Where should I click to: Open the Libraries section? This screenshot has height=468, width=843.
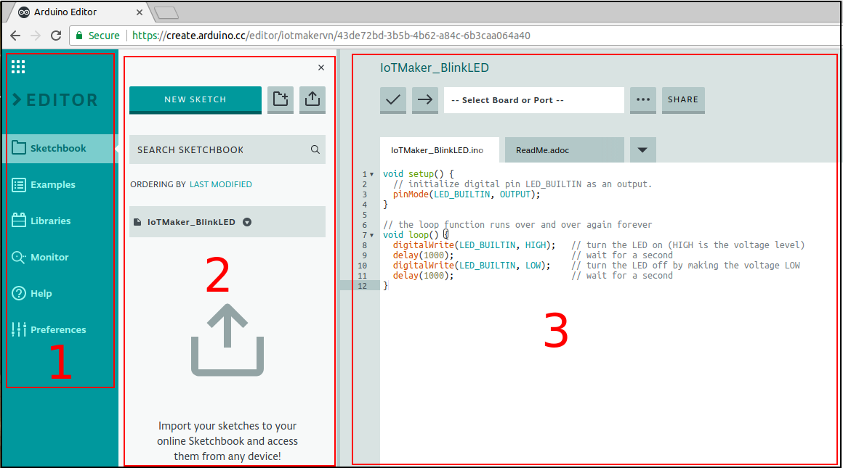pyautogui.click(x=51, y=221)
